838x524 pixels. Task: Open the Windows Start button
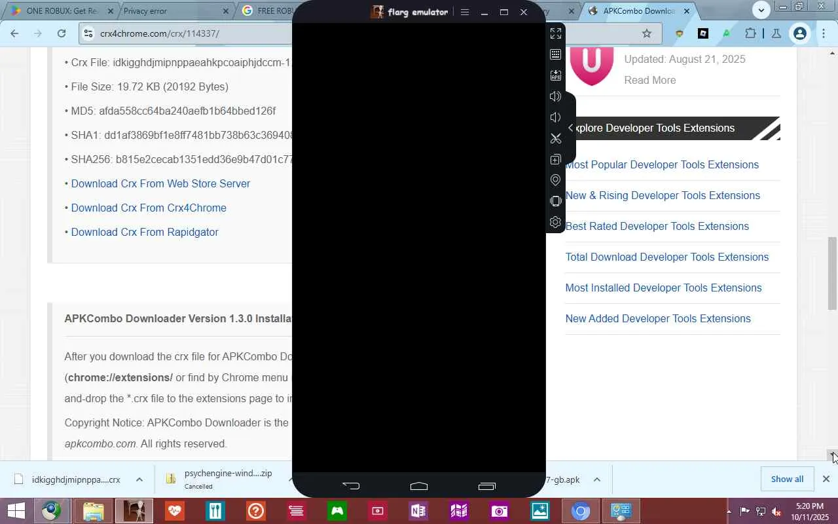click(16, 511)
